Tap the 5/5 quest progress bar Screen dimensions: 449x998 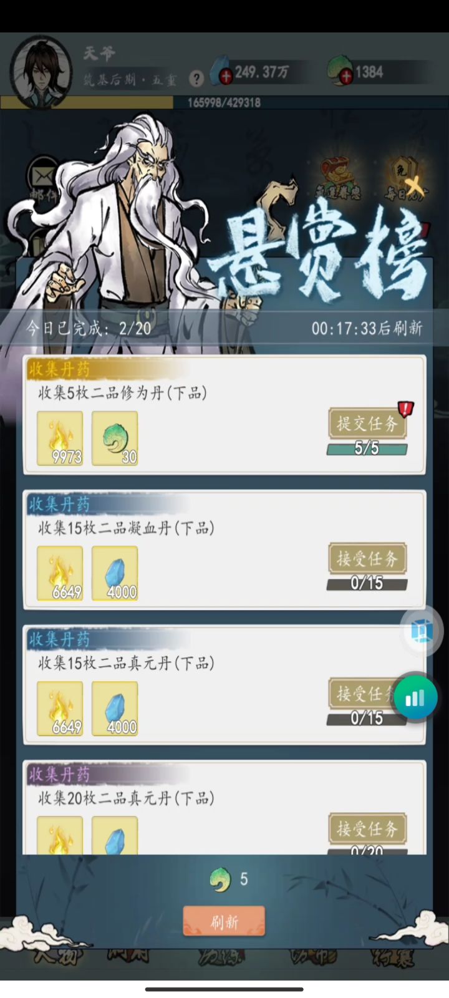point(367,448)
